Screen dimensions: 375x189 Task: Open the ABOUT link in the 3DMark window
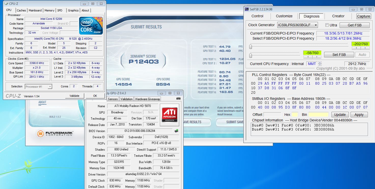[42, 102]
